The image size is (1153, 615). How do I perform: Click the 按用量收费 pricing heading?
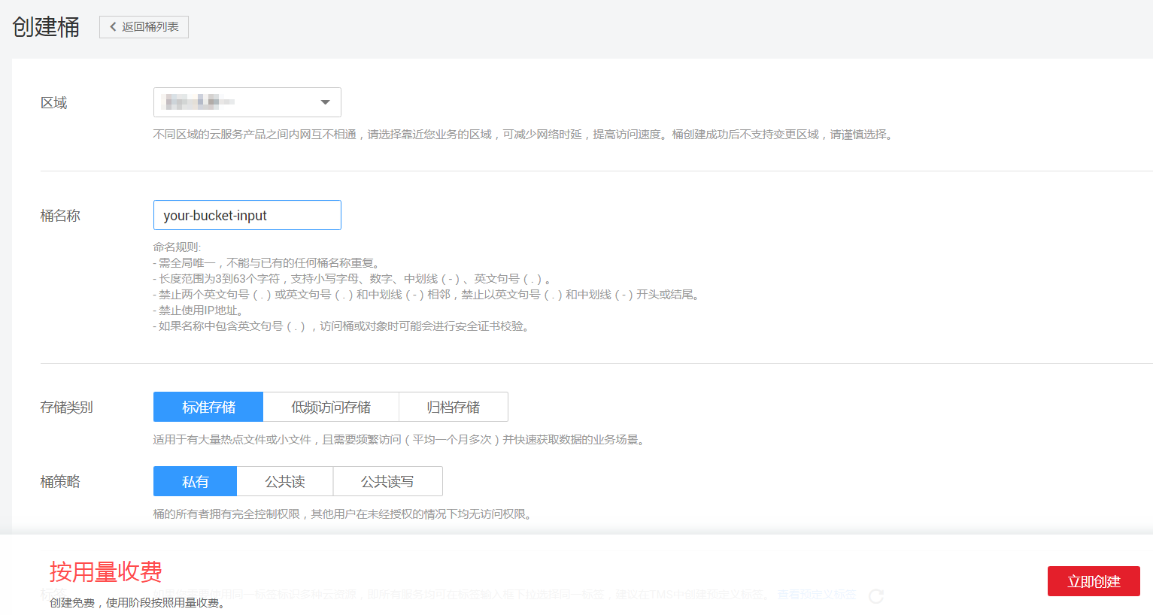(106, 572)
